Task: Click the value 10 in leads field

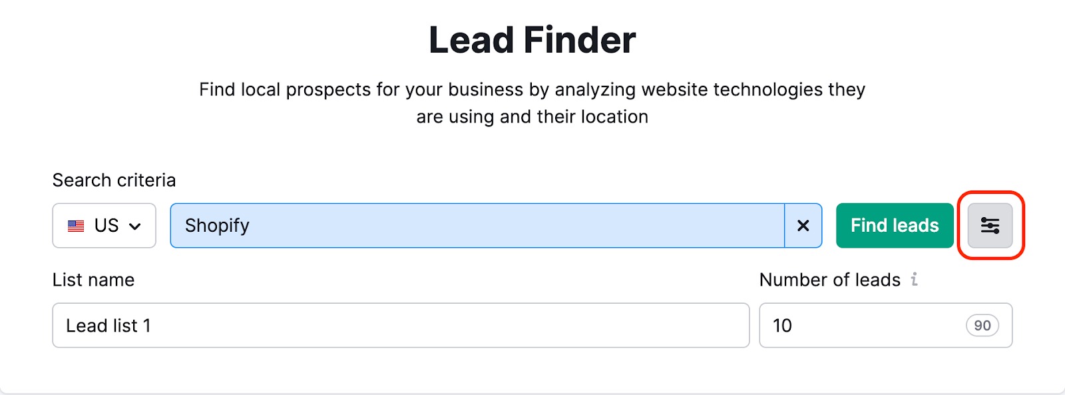Action: coord(782,326)
